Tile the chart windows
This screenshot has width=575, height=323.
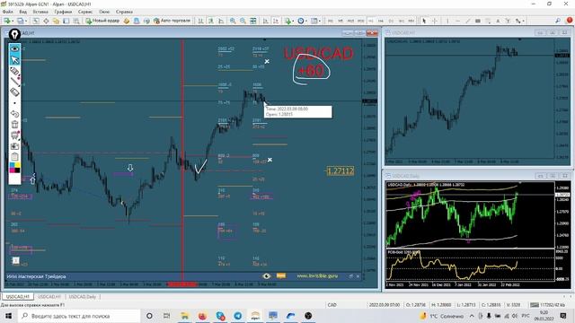click(x=253, y=21)
